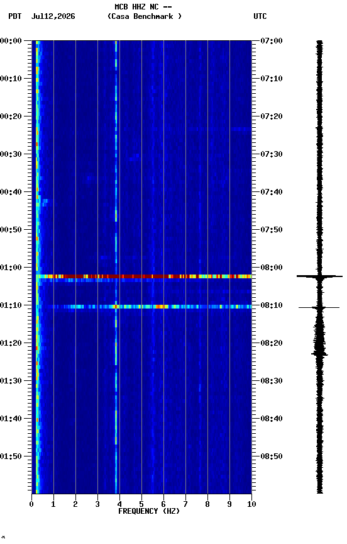
Task: Click the seismogram wave packet near 08:20
Action: pyautogui.click(x=319, y=340)
